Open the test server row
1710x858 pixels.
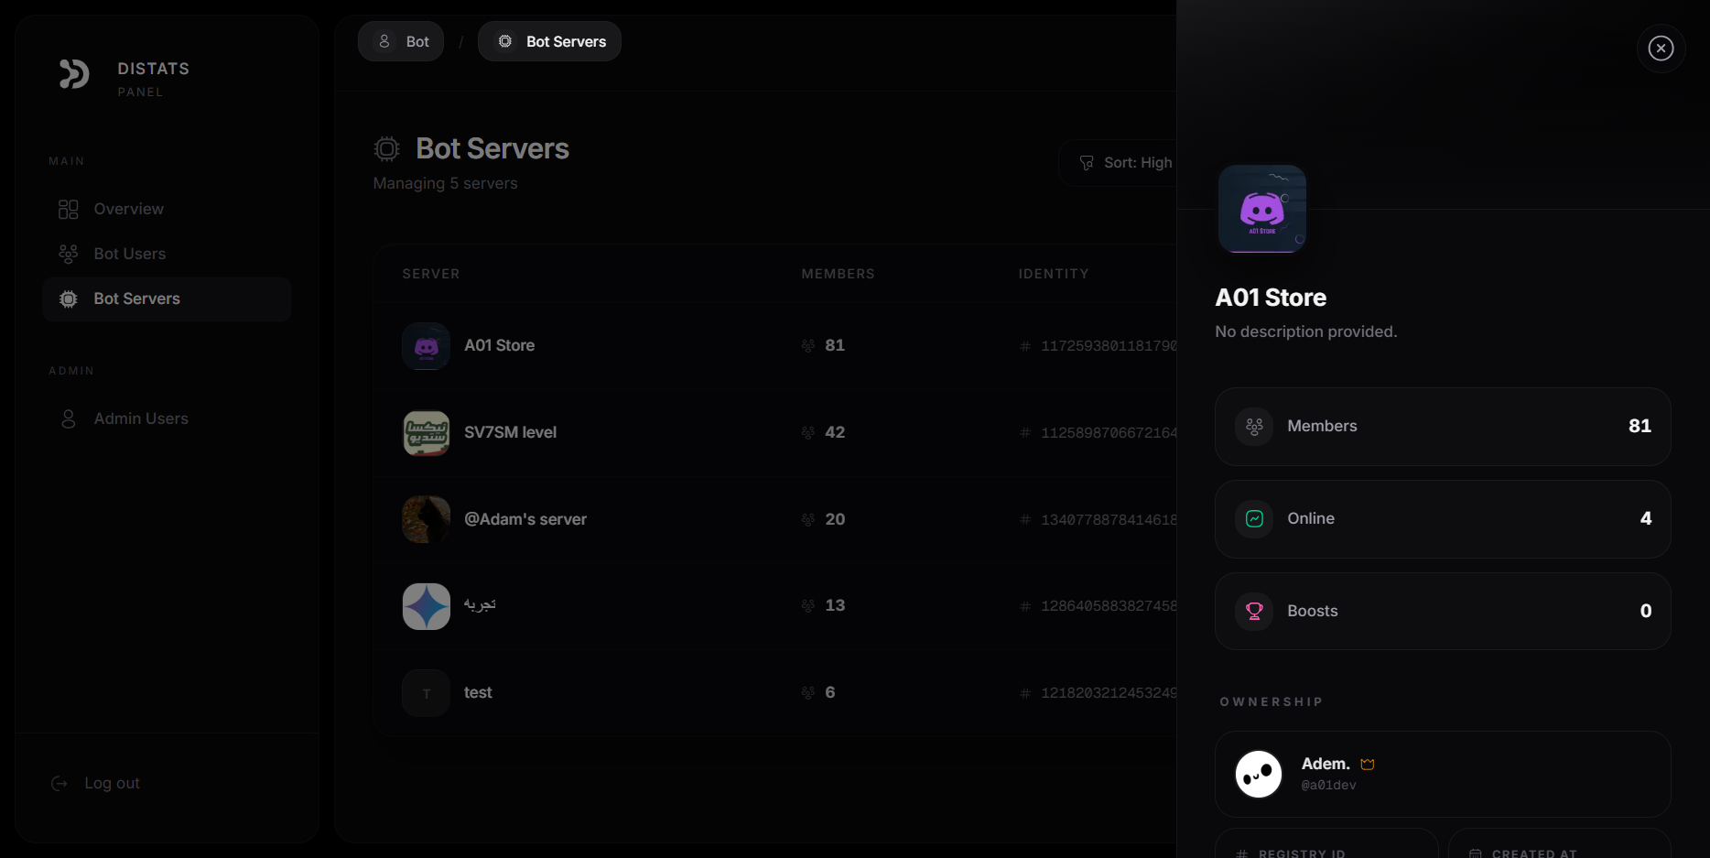coord(641,693)
